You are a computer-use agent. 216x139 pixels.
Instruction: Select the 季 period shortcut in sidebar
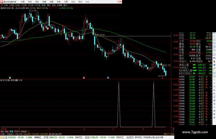click(214, 114)
